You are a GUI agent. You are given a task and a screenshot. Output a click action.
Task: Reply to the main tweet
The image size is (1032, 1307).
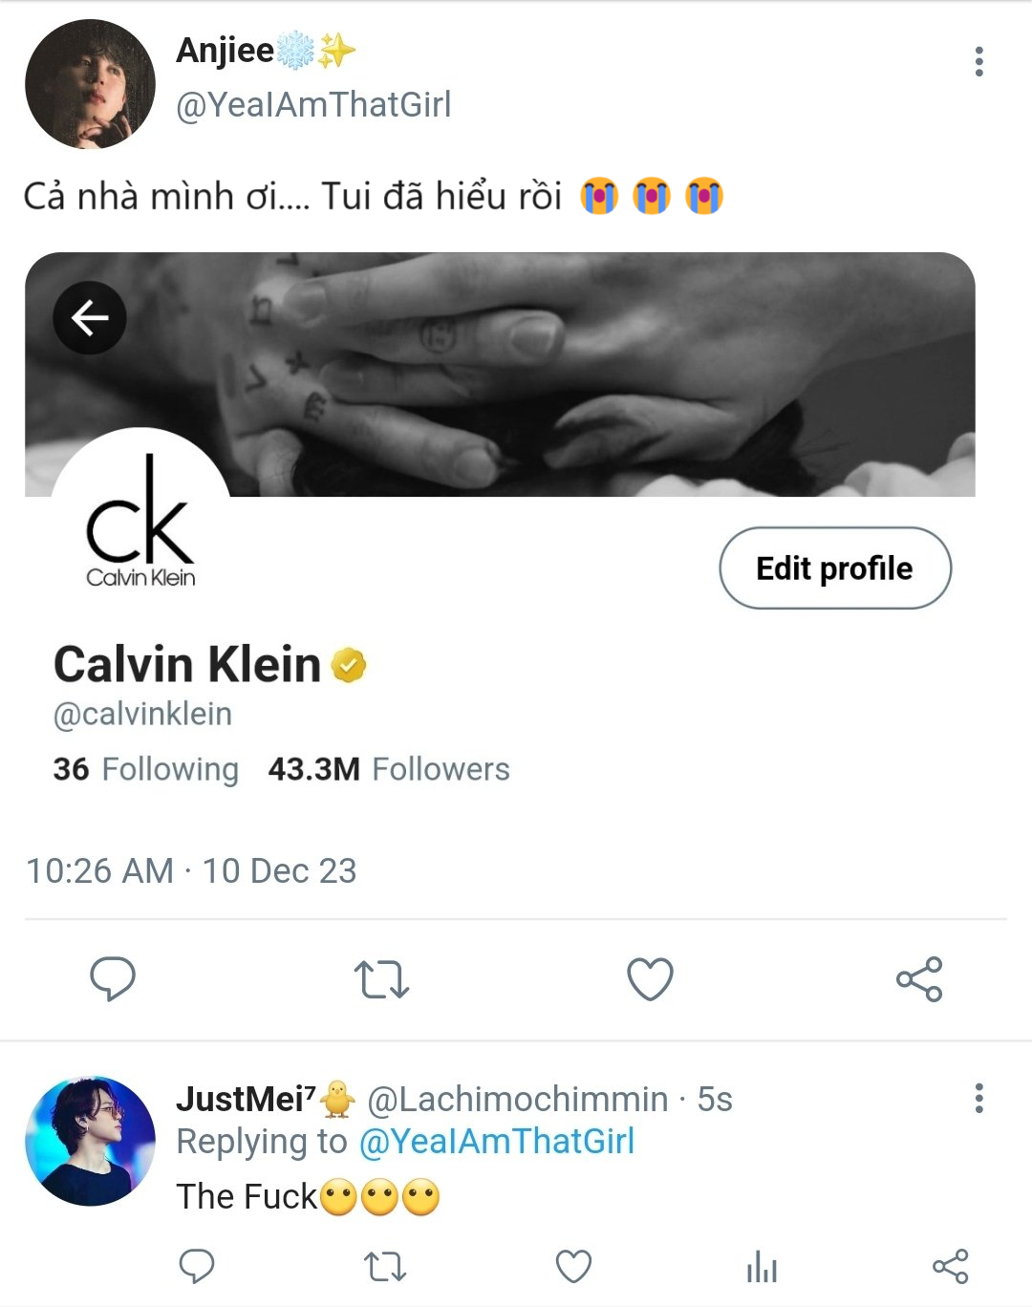(113, 979)
